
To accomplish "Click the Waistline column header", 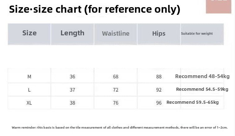I will [x=116, y=33].
